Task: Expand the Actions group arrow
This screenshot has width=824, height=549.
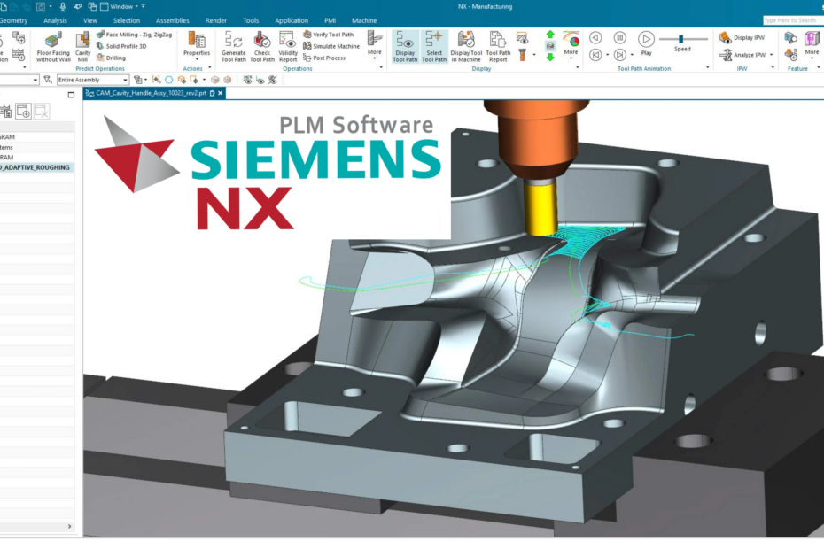Action: click(210, 68)
